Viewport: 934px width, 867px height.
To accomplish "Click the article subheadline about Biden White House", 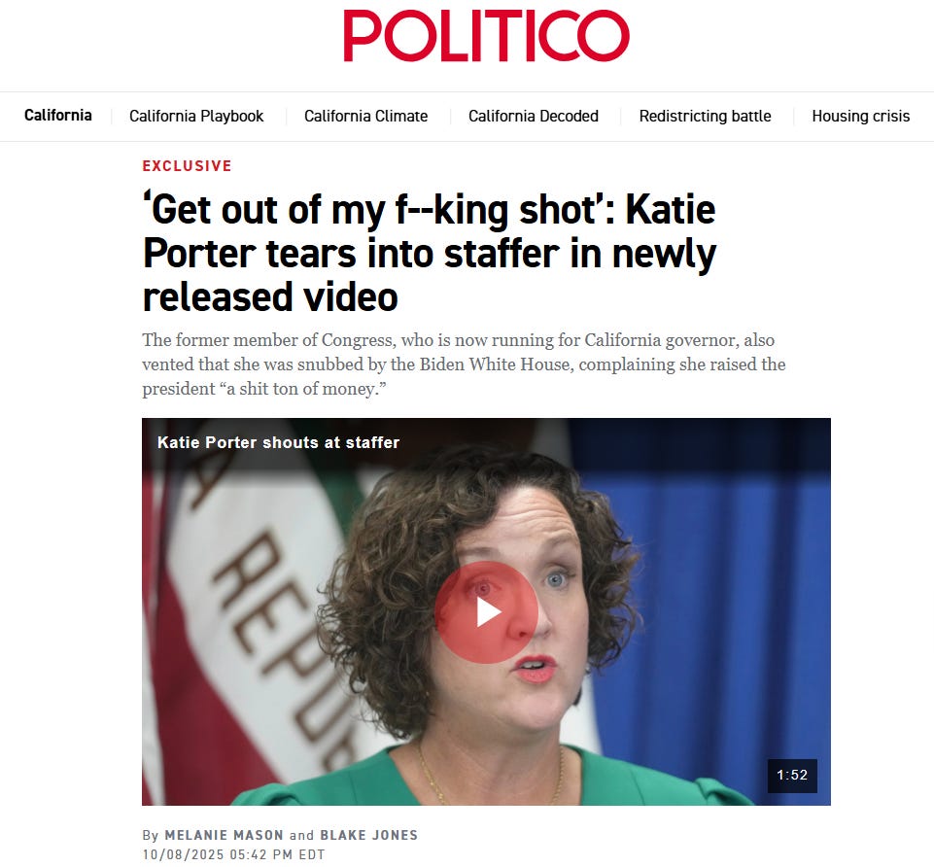I will tap(464, 364).
